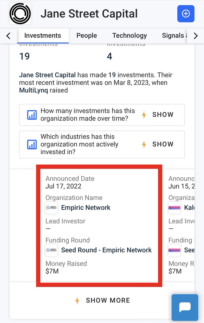Select the Investments tab
The height and width of the screenshot is (323, 204).
pos(43,36)
